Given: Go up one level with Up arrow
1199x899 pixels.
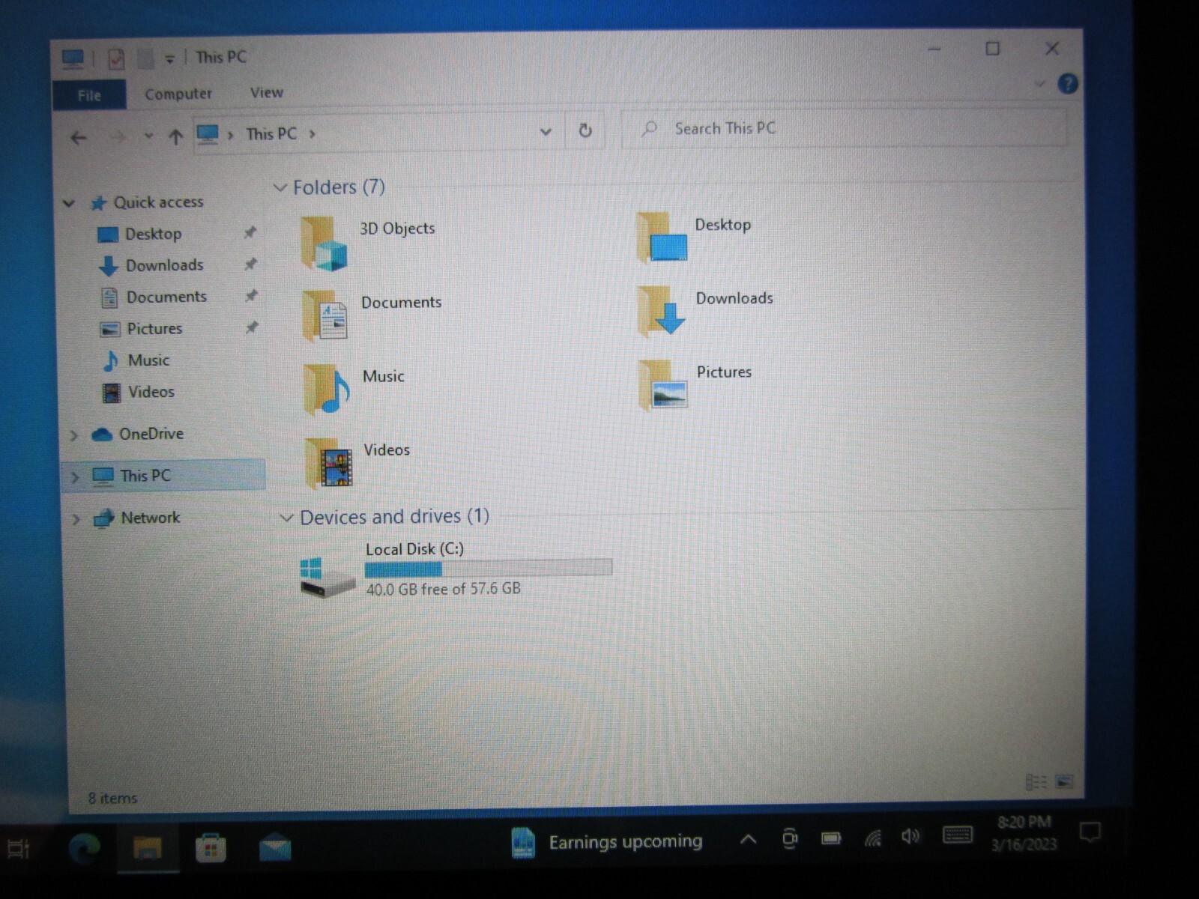Looking at the screenshot, I should 175,136.
